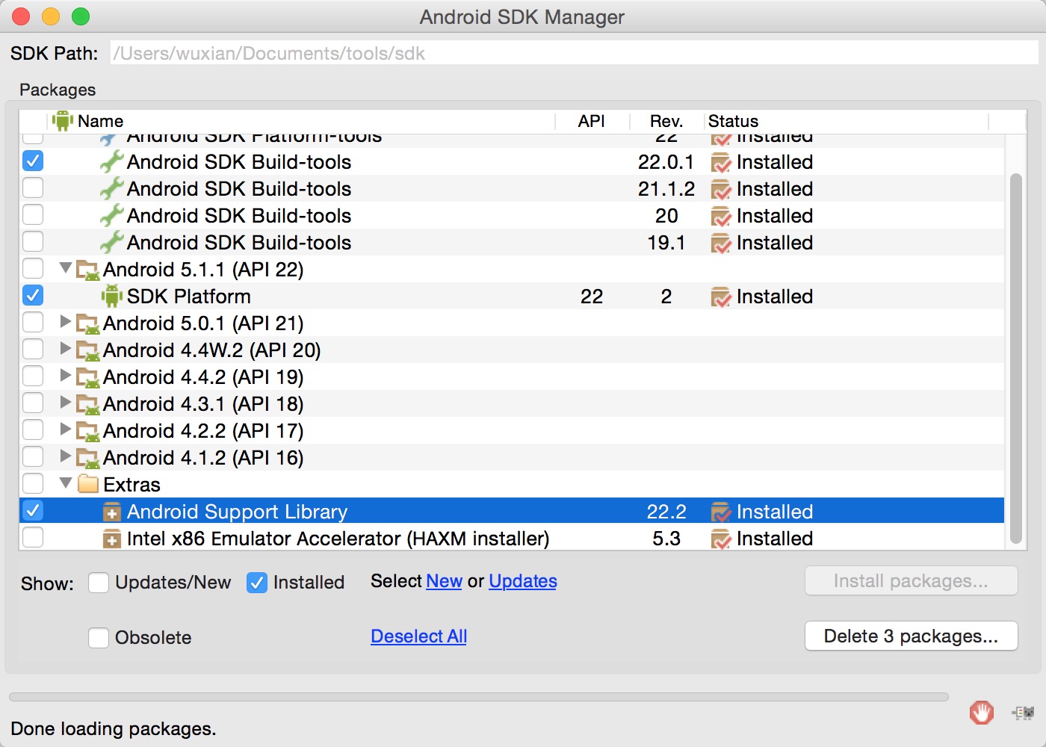1046x747 pixels.
Task: Click the installed status icon for Android Support Library
Action: coord(721,512)
